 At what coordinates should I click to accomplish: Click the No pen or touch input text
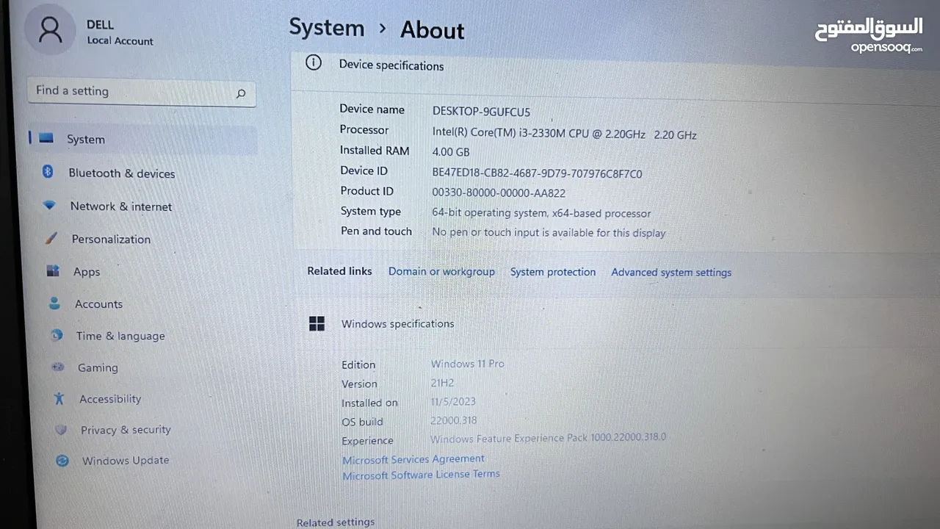pos(549,232)
